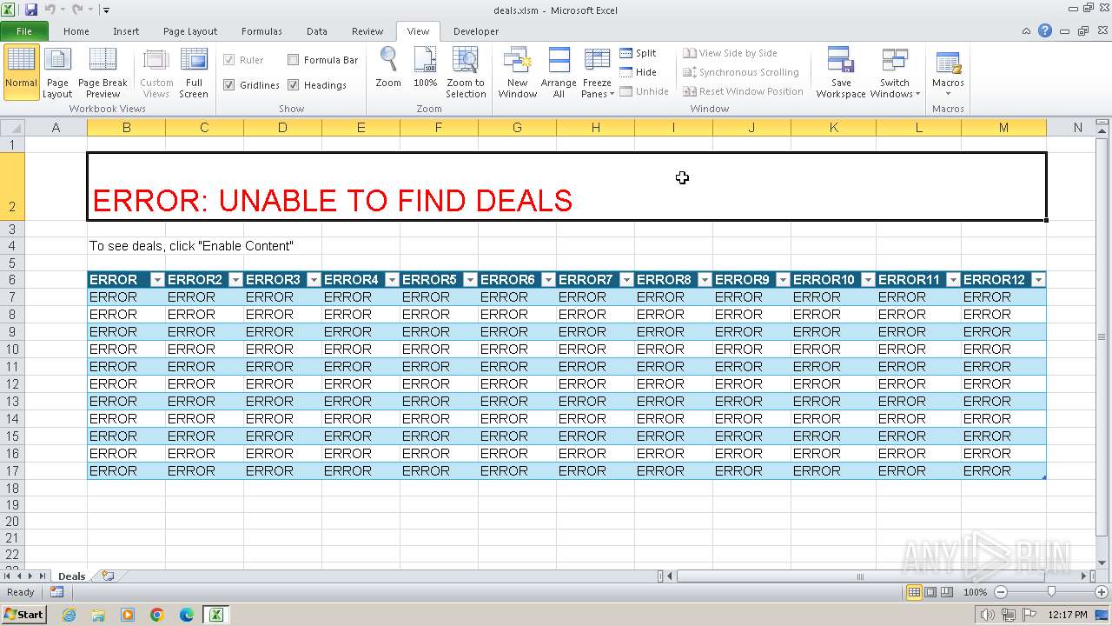The height and width of the screenshot is (626, 1112).
Task: Click the Windows Start button
Action: [x=23, y=615]
